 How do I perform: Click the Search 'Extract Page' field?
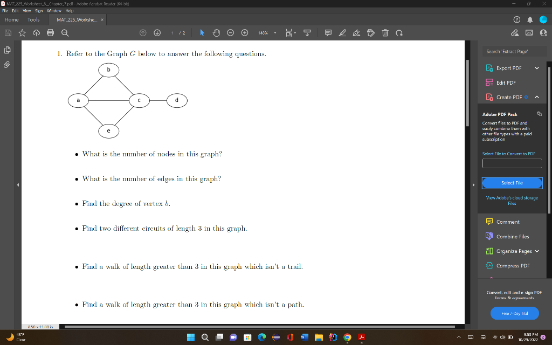coord(514,51)
